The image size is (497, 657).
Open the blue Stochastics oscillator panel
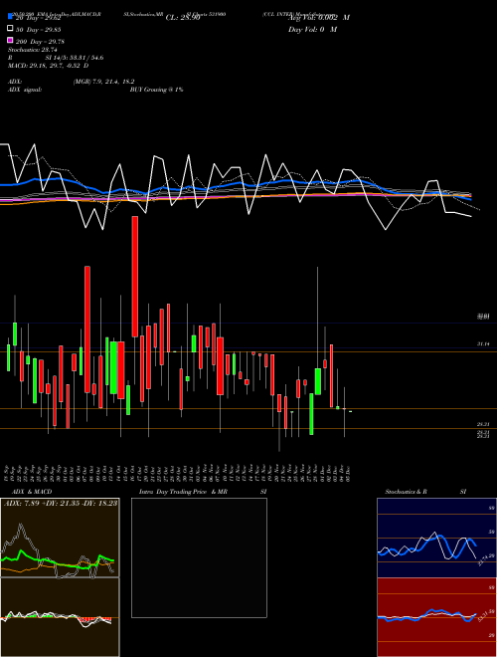click(x=436, y=538)
